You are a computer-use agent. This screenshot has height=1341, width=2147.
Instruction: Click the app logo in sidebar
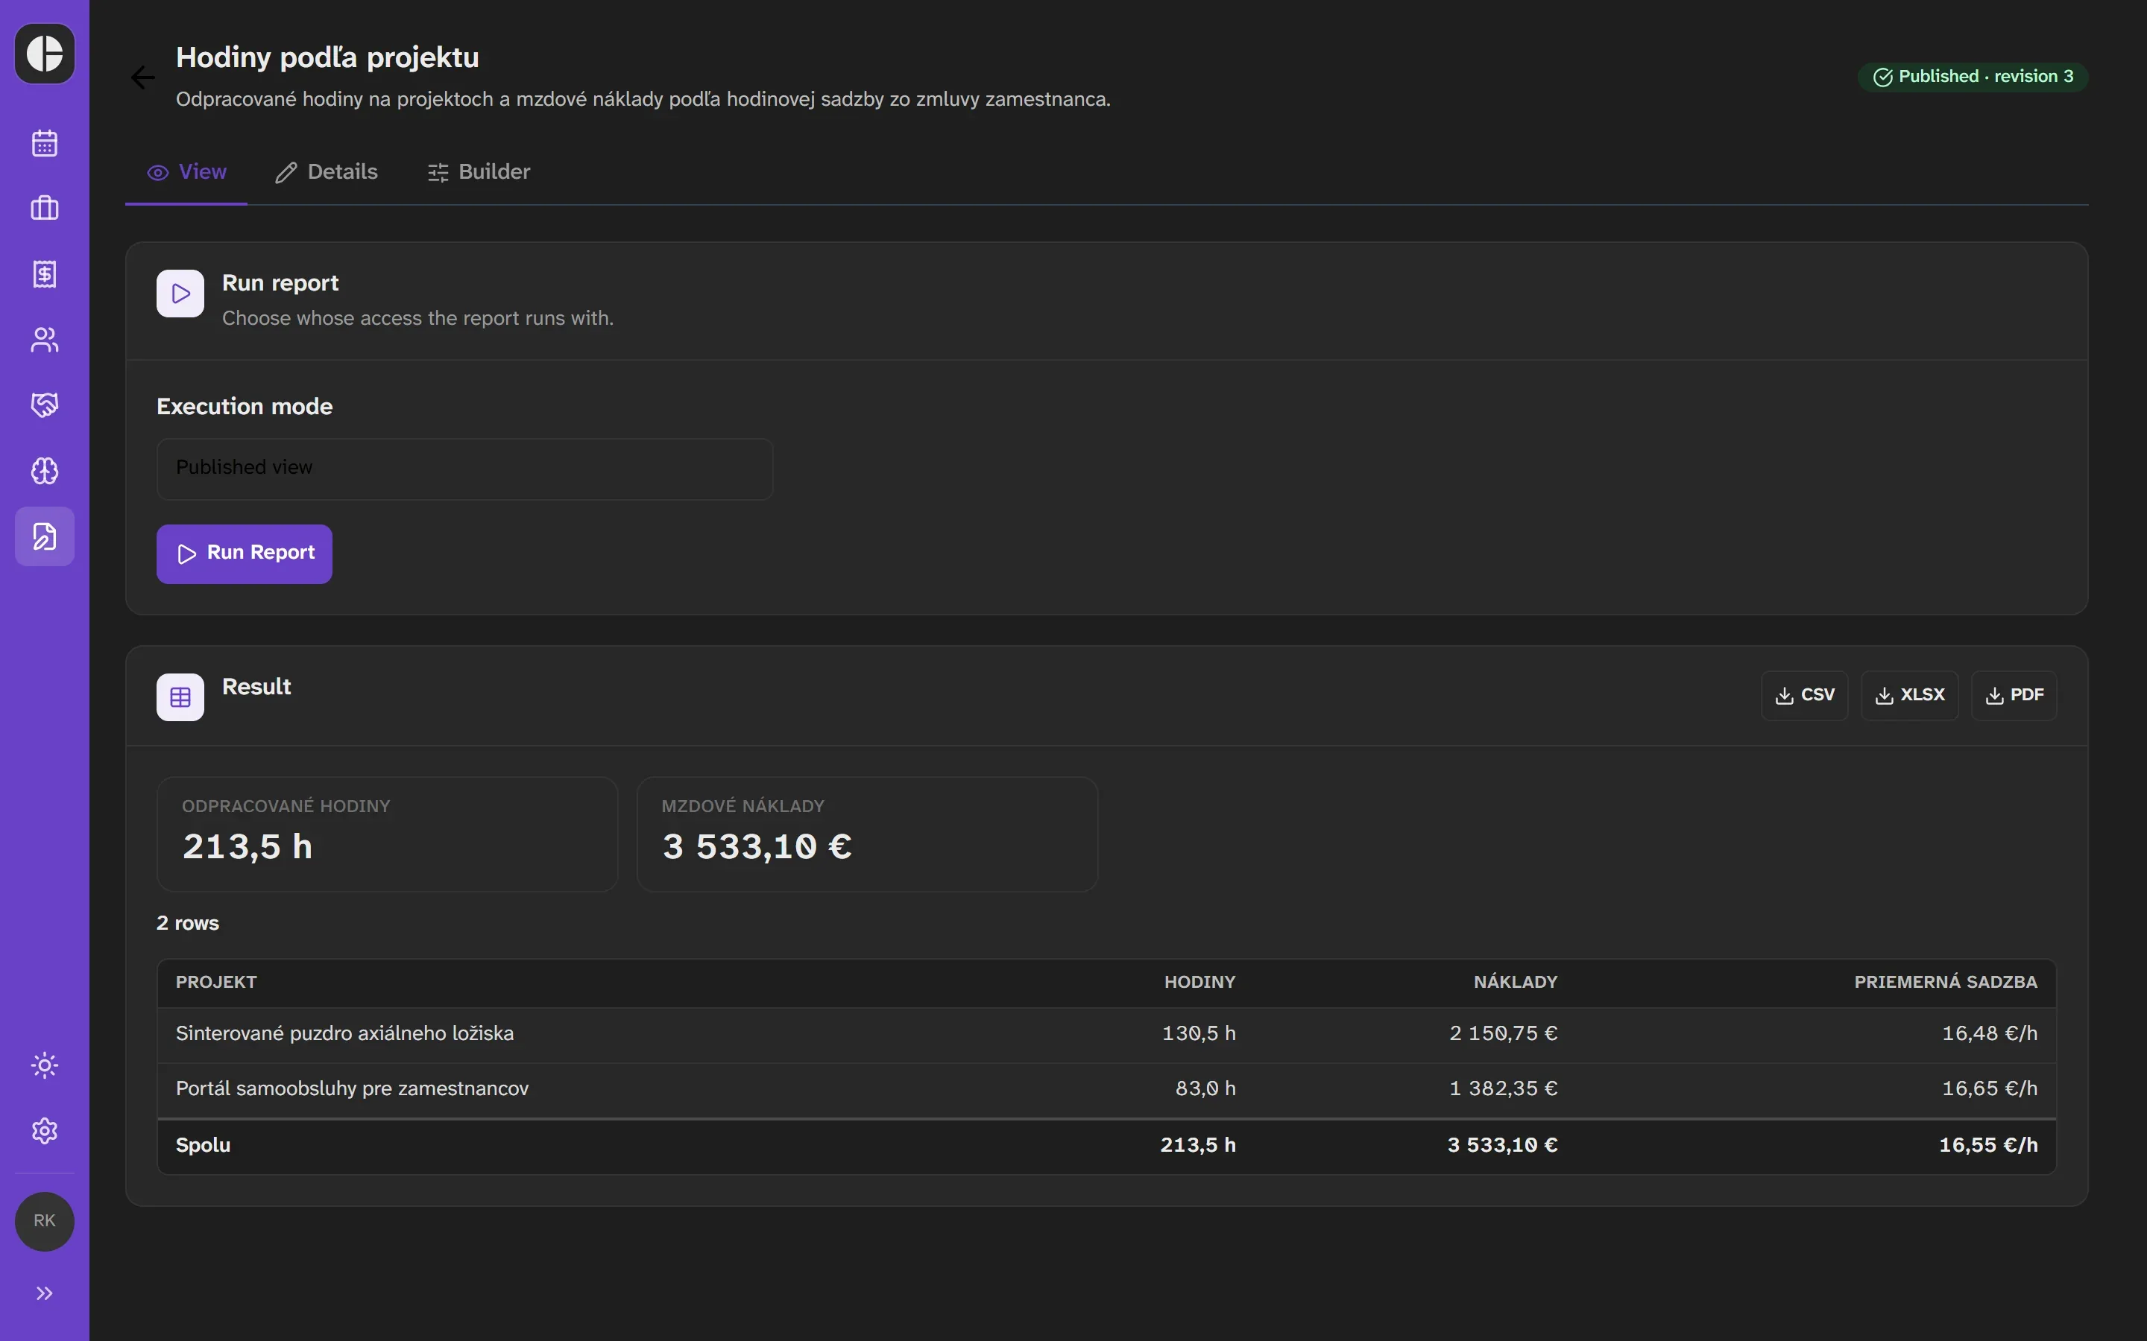point(45,53)
